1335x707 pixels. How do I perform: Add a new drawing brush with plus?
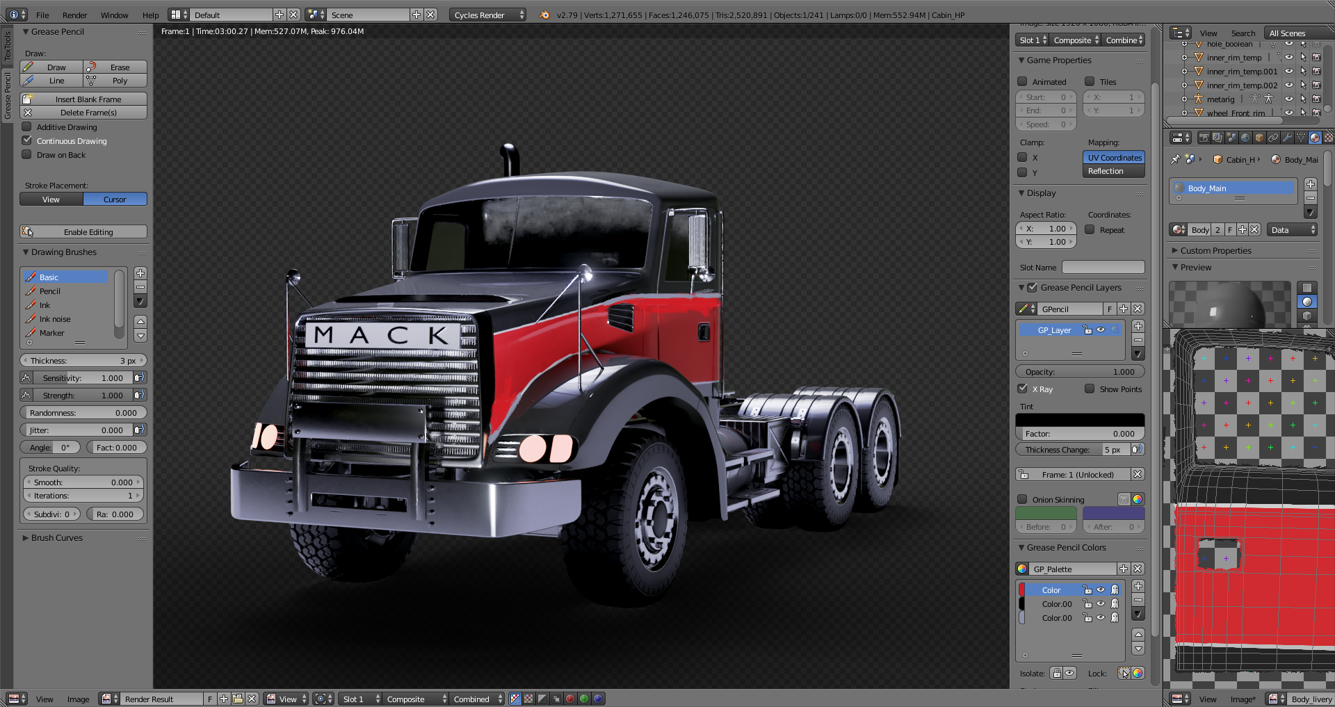[x=140, y=273]
